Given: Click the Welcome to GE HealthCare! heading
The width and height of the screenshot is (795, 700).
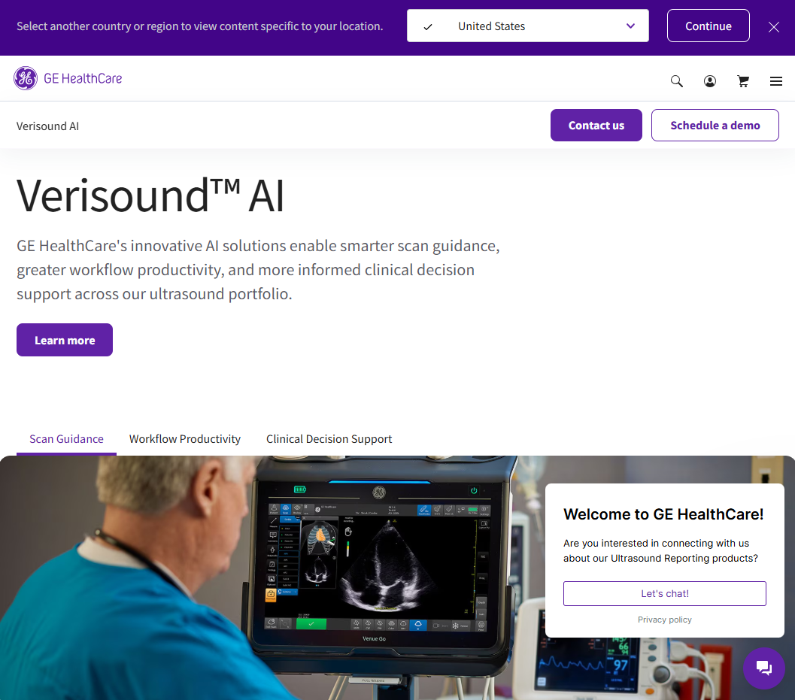Looking at the screenshot, I should click(663, 514).
